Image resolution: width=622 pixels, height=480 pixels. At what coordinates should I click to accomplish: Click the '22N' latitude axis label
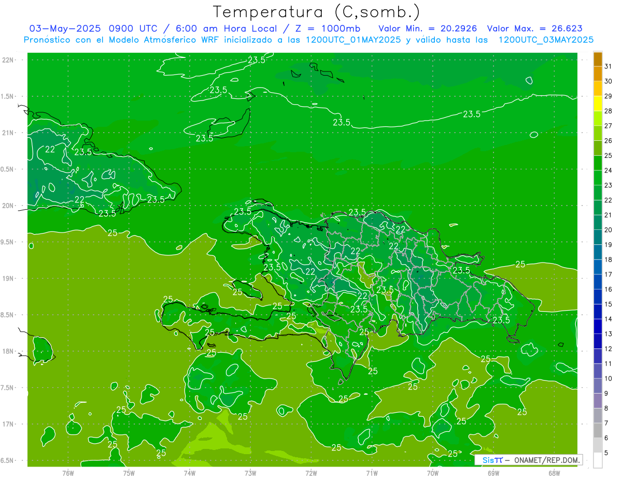8,60
